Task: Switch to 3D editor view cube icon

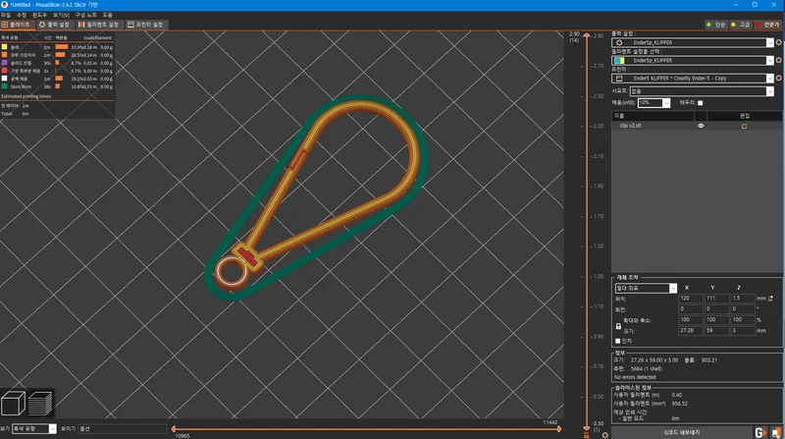Action: [x=13, y=404]
